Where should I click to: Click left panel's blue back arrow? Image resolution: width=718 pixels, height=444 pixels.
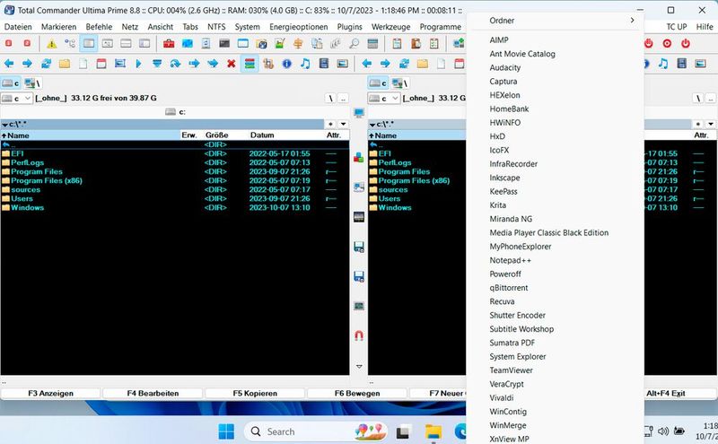coord(9,63)
